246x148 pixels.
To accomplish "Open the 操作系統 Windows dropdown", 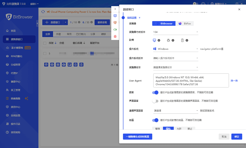I will 175,49.
